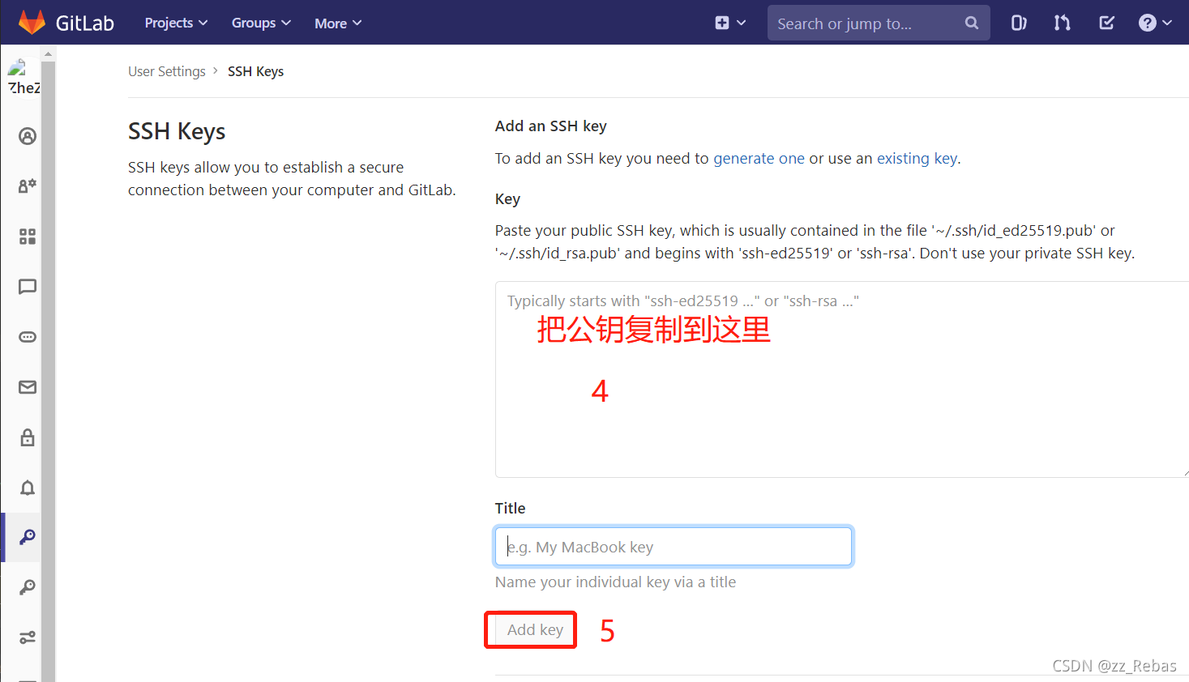Click SSH Keys breadcrumb
The height and width of the screenshot is (682, 1189).
click(x=255, y=71)
